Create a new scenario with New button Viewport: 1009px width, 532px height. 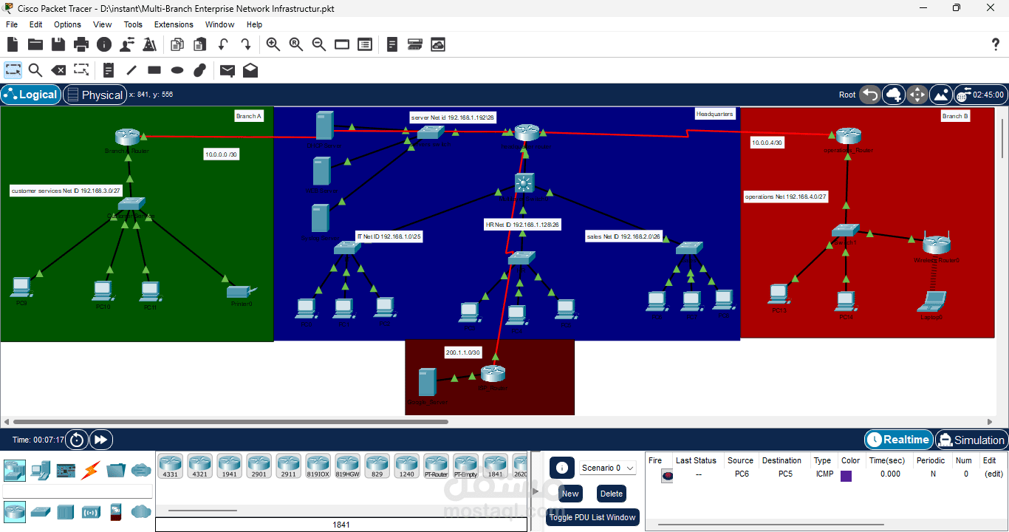(x=570, y=493)
